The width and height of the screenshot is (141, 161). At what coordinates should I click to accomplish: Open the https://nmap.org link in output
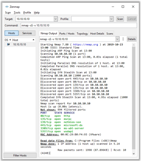pyautogui.click(x=85, y=45)
